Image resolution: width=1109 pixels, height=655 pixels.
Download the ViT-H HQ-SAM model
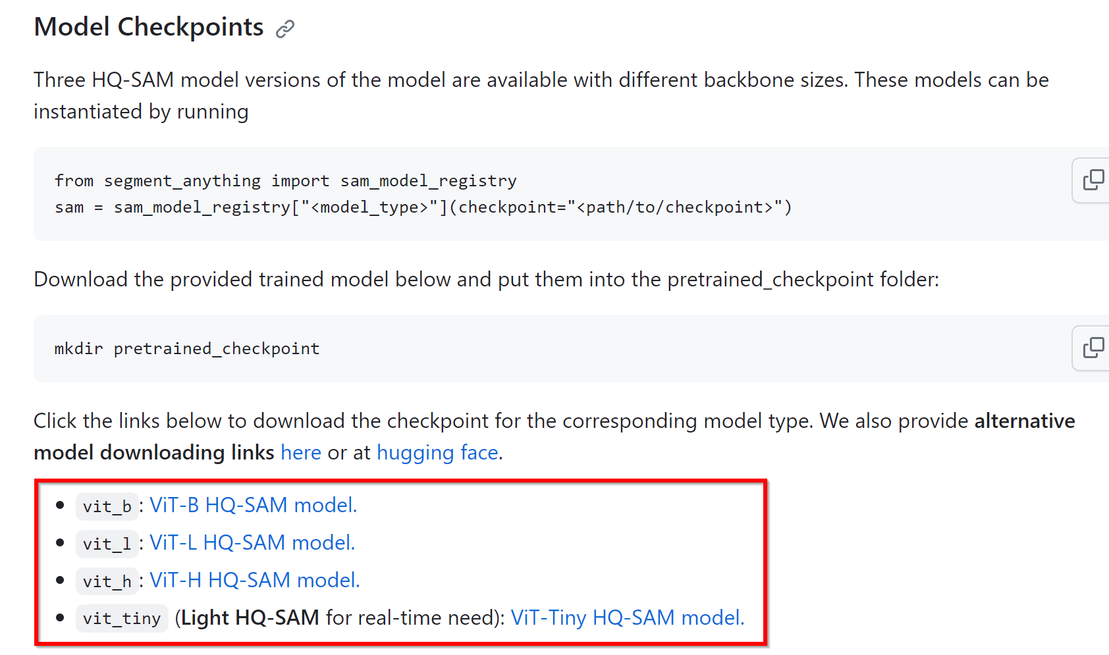tap(254, 580)
